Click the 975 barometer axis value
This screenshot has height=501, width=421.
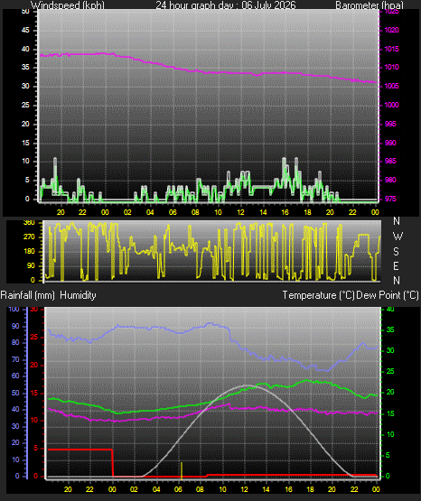pos(390,199)
